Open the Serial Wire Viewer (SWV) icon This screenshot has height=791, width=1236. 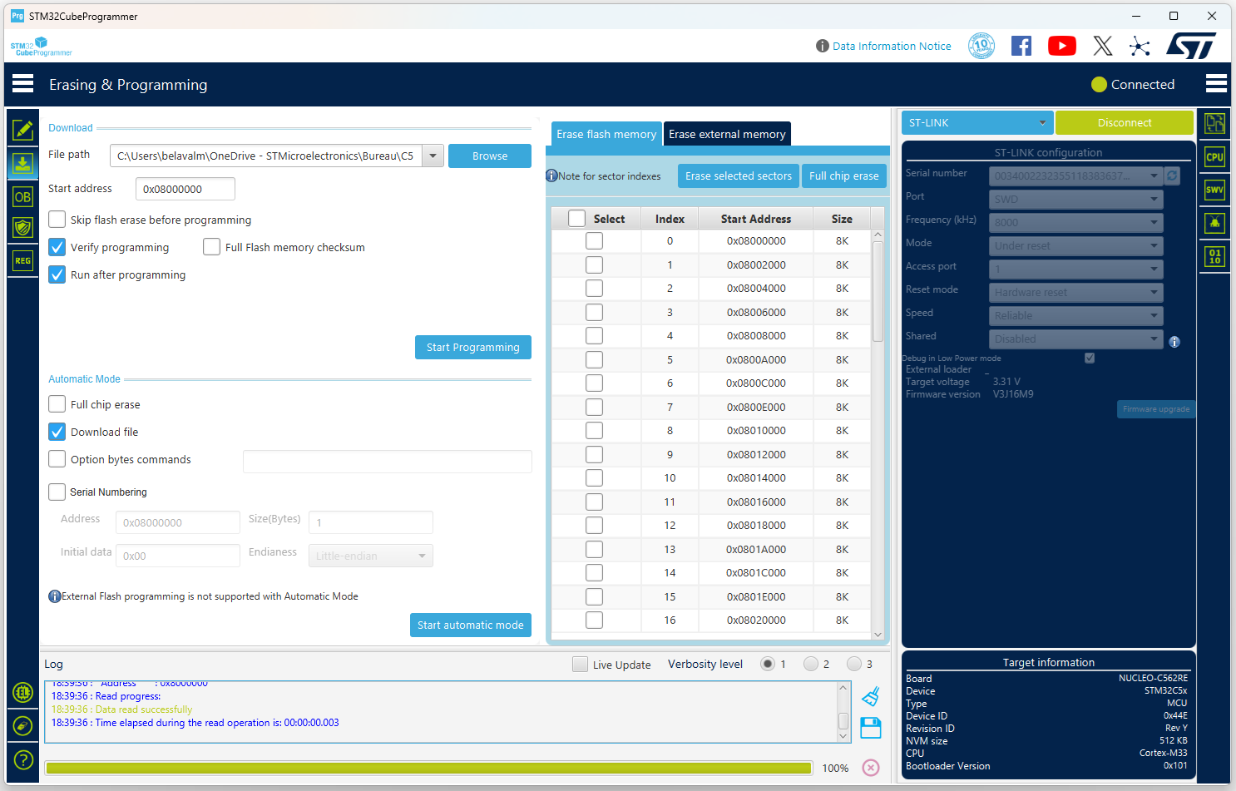[x=1214, y=190]
